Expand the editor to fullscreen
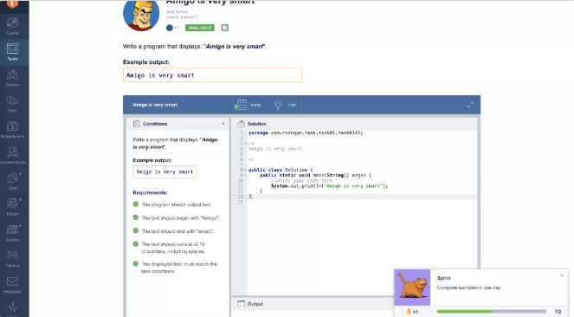 [470, 105]
